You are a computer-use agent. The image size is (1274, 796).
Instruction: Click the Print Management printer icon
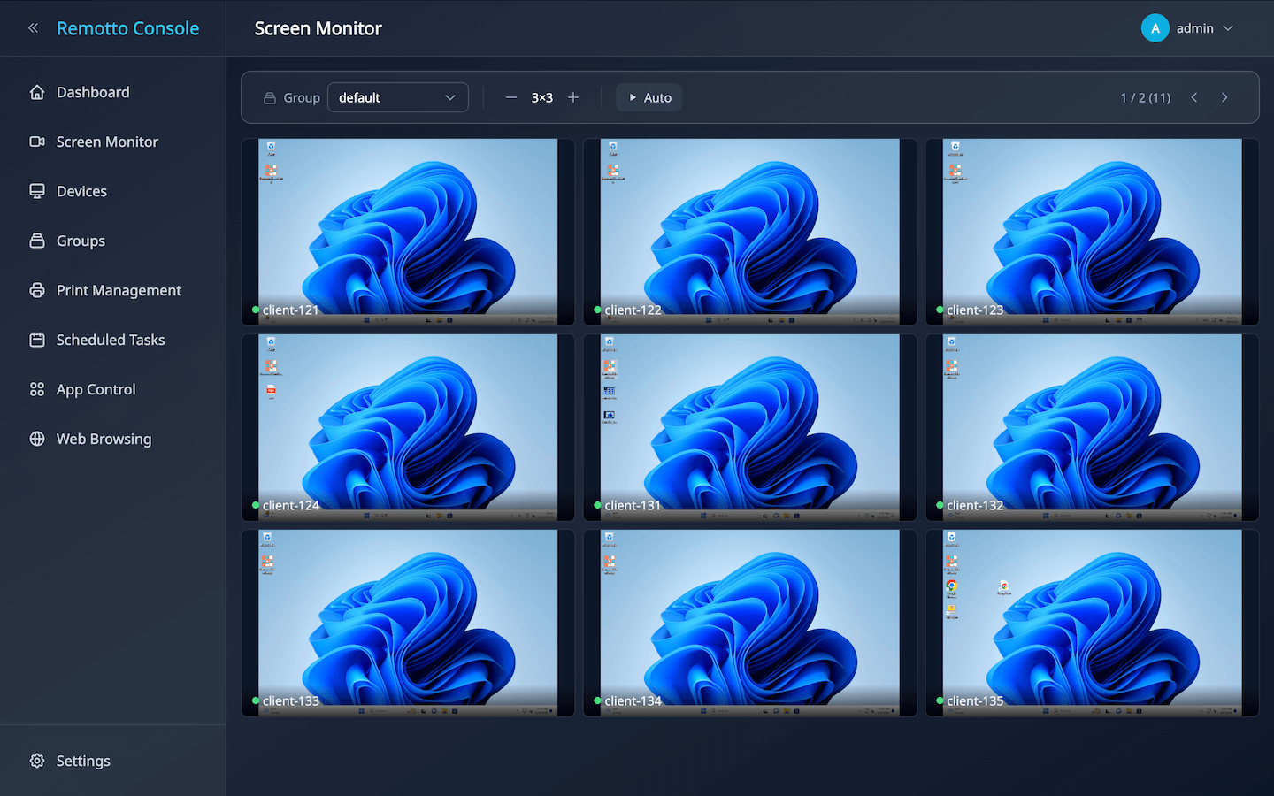[x=37, y=290]
